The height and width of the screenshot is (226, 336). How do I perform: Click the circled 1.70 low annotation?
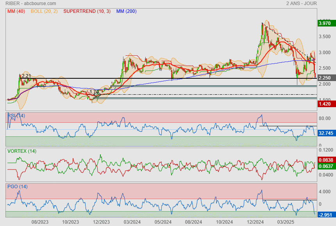tap(95, 92)
